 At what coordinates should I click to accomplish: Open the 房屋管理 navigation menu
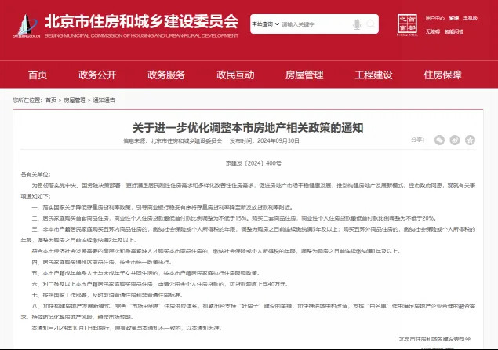click(x=304, y=75)
